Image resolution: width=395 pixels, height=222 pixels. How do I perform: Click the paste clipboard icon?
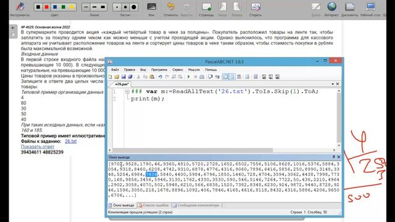[x=152, y=76]
